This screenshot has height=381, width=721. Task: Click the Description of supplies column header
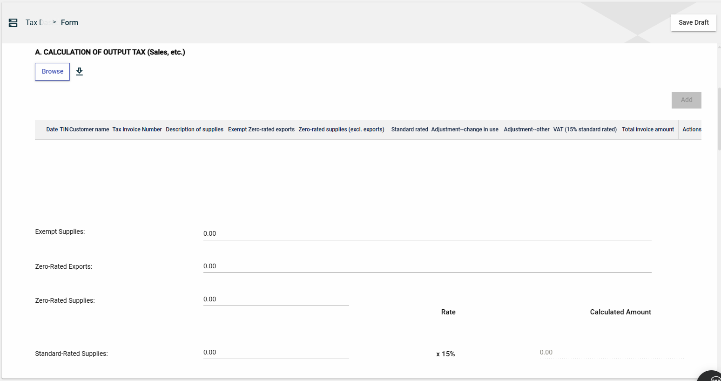click(195, 129)
